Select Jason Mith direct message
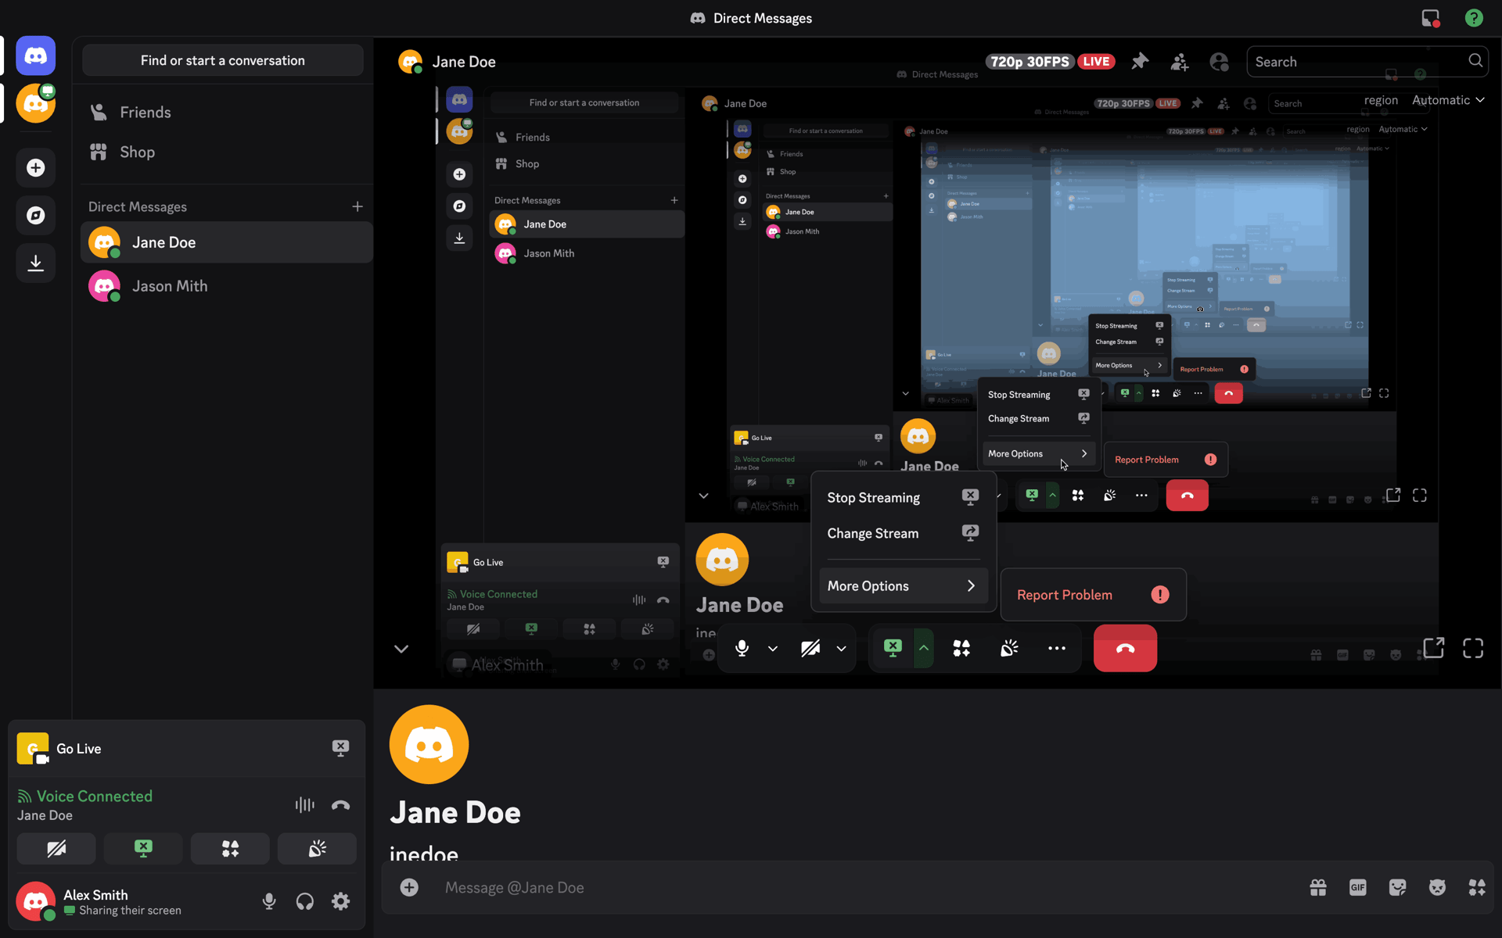1502x938 pixels. (x=226, y=286)
